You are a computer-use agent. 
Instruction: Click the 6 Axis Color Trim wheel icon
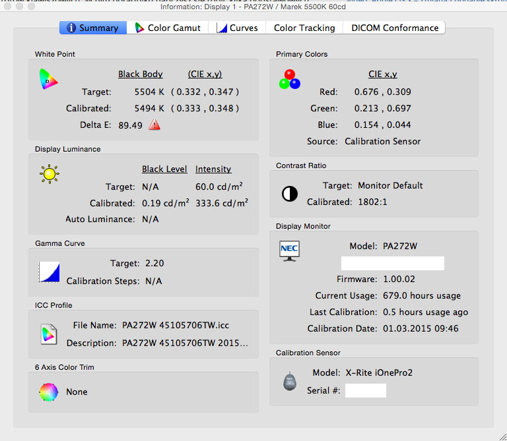pyautogui.click(x=48, y=392)
